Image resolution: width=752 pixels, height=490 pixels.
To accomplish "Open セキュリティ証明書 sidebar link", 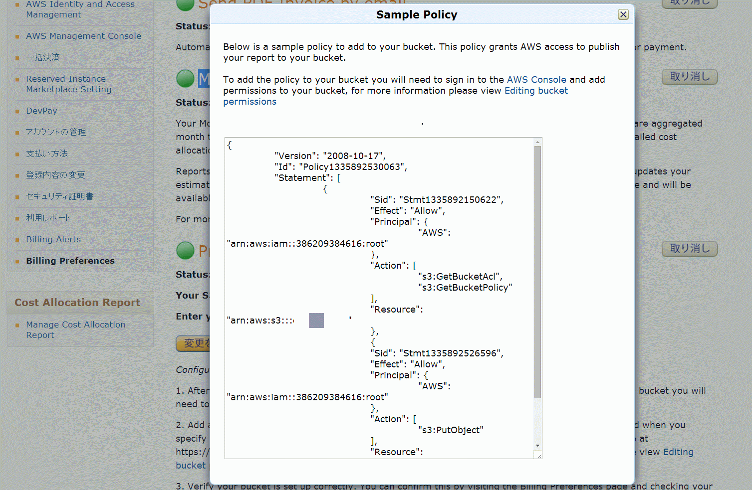I will pos(60,196).
